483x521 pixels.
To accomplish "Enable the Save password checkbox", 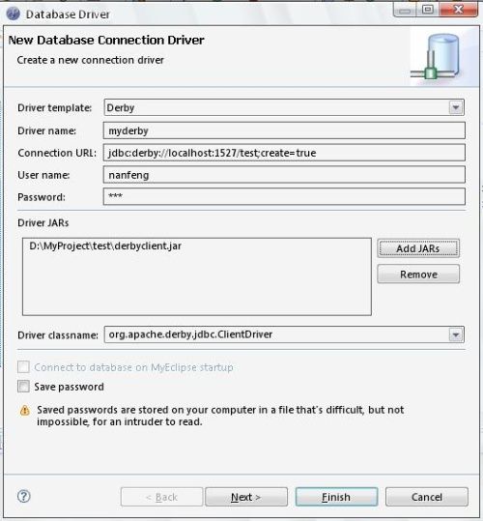I will 23,387.
